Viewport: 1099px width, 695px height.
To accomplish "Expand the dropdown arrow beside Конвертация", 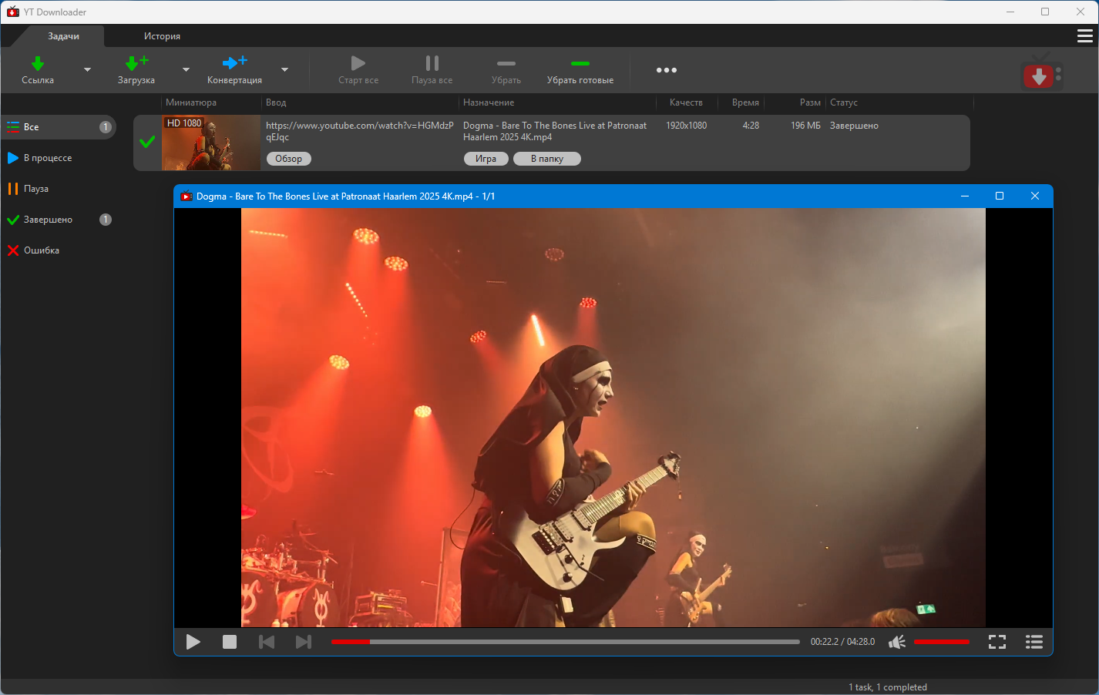I will coord(284,70).
